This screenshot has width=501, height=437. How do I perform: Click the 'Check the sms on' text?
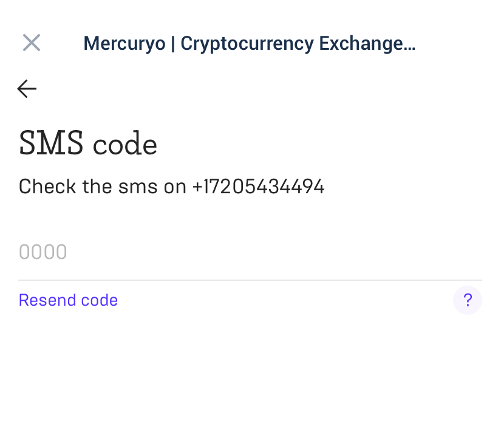[x=102, y=187]
